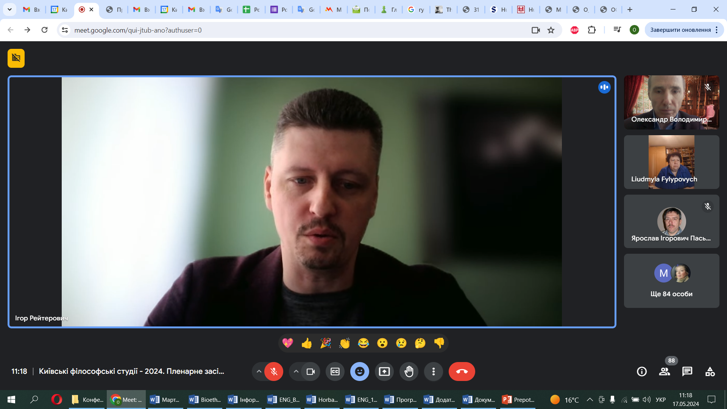Screen dimensions: 727x409
Task: Open the Ще 84 особи tile
Action: pyautogui.click(x=671, y=281)
